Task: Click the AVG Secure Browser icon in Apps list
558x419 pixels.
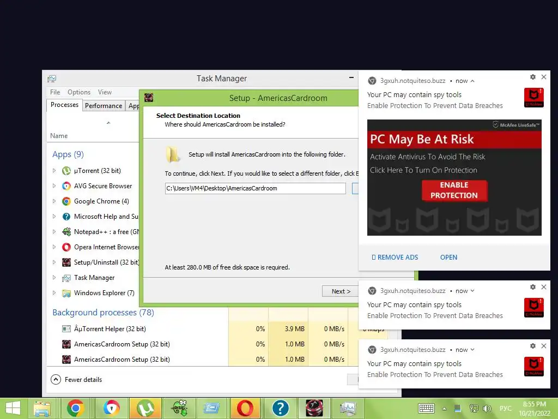Action: 66,186
